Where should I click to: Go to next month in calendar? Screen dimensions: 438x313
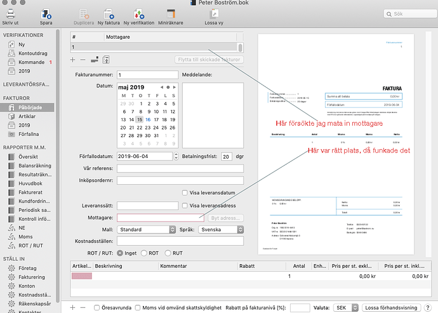click(x=175, y=87)
